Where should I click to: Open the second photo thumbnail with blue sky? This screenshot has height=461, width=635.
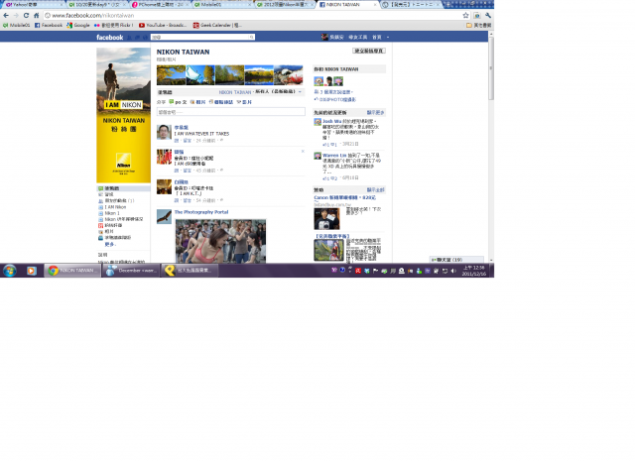tap(200, 75)
